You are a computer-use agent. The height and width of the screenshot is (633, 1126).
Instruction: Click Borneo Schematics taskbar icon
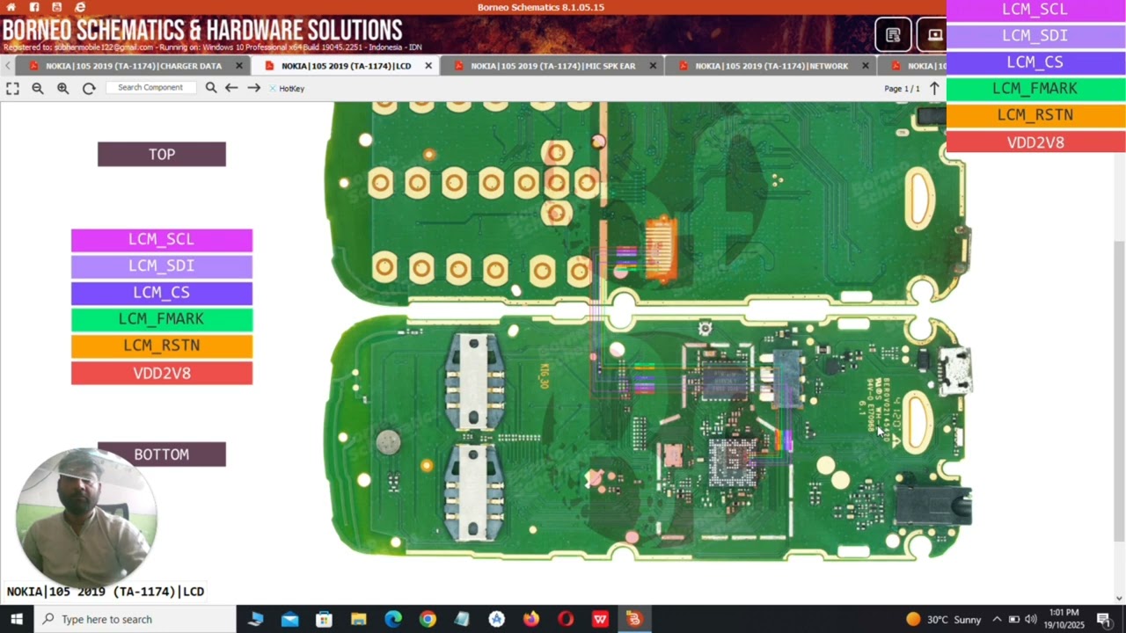click(x=634, y=619)
